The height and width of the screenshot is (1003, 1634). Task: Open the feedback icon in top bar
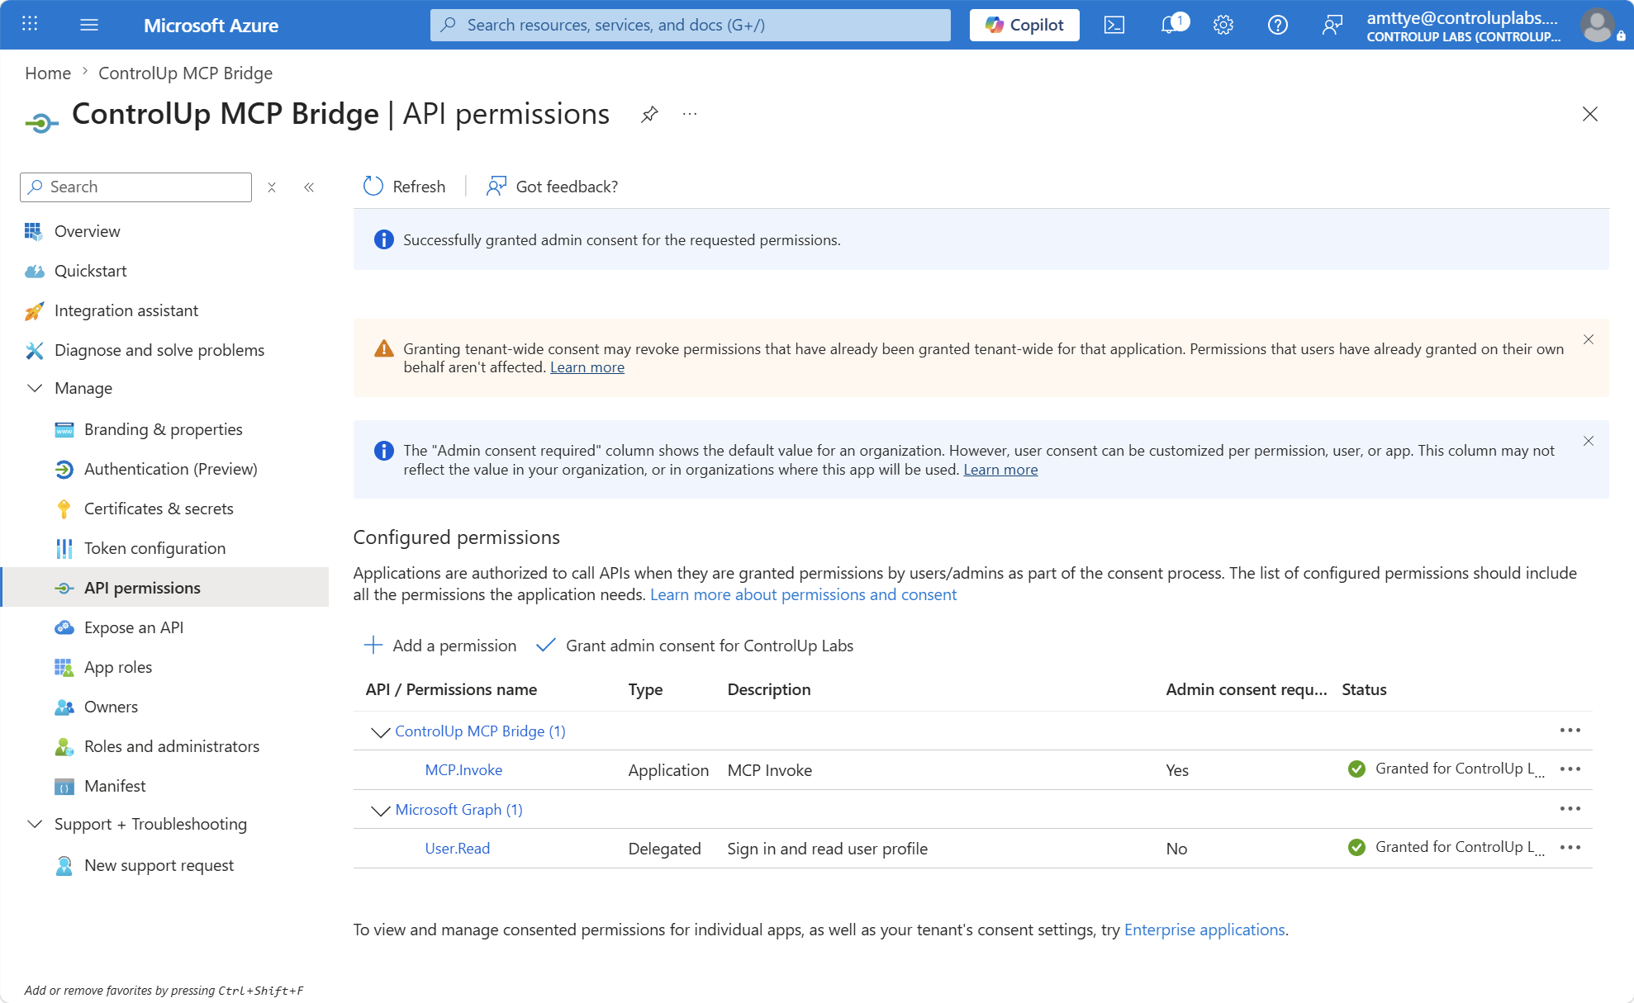pos(1332,25)
